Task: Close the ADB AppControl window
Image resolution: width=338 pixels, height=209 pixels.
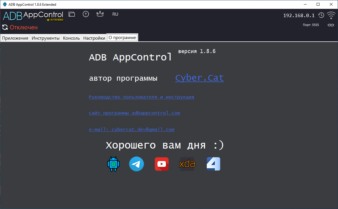Action: 331,4
